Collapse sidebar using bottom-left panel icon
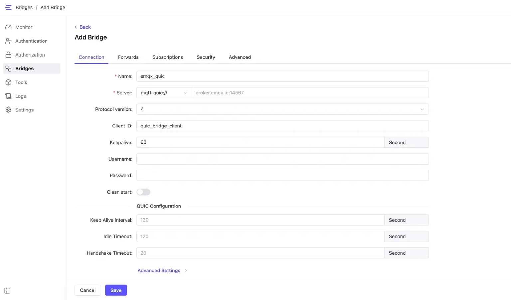Viewport: 511px width, 300px height. (x=7, y=291)
